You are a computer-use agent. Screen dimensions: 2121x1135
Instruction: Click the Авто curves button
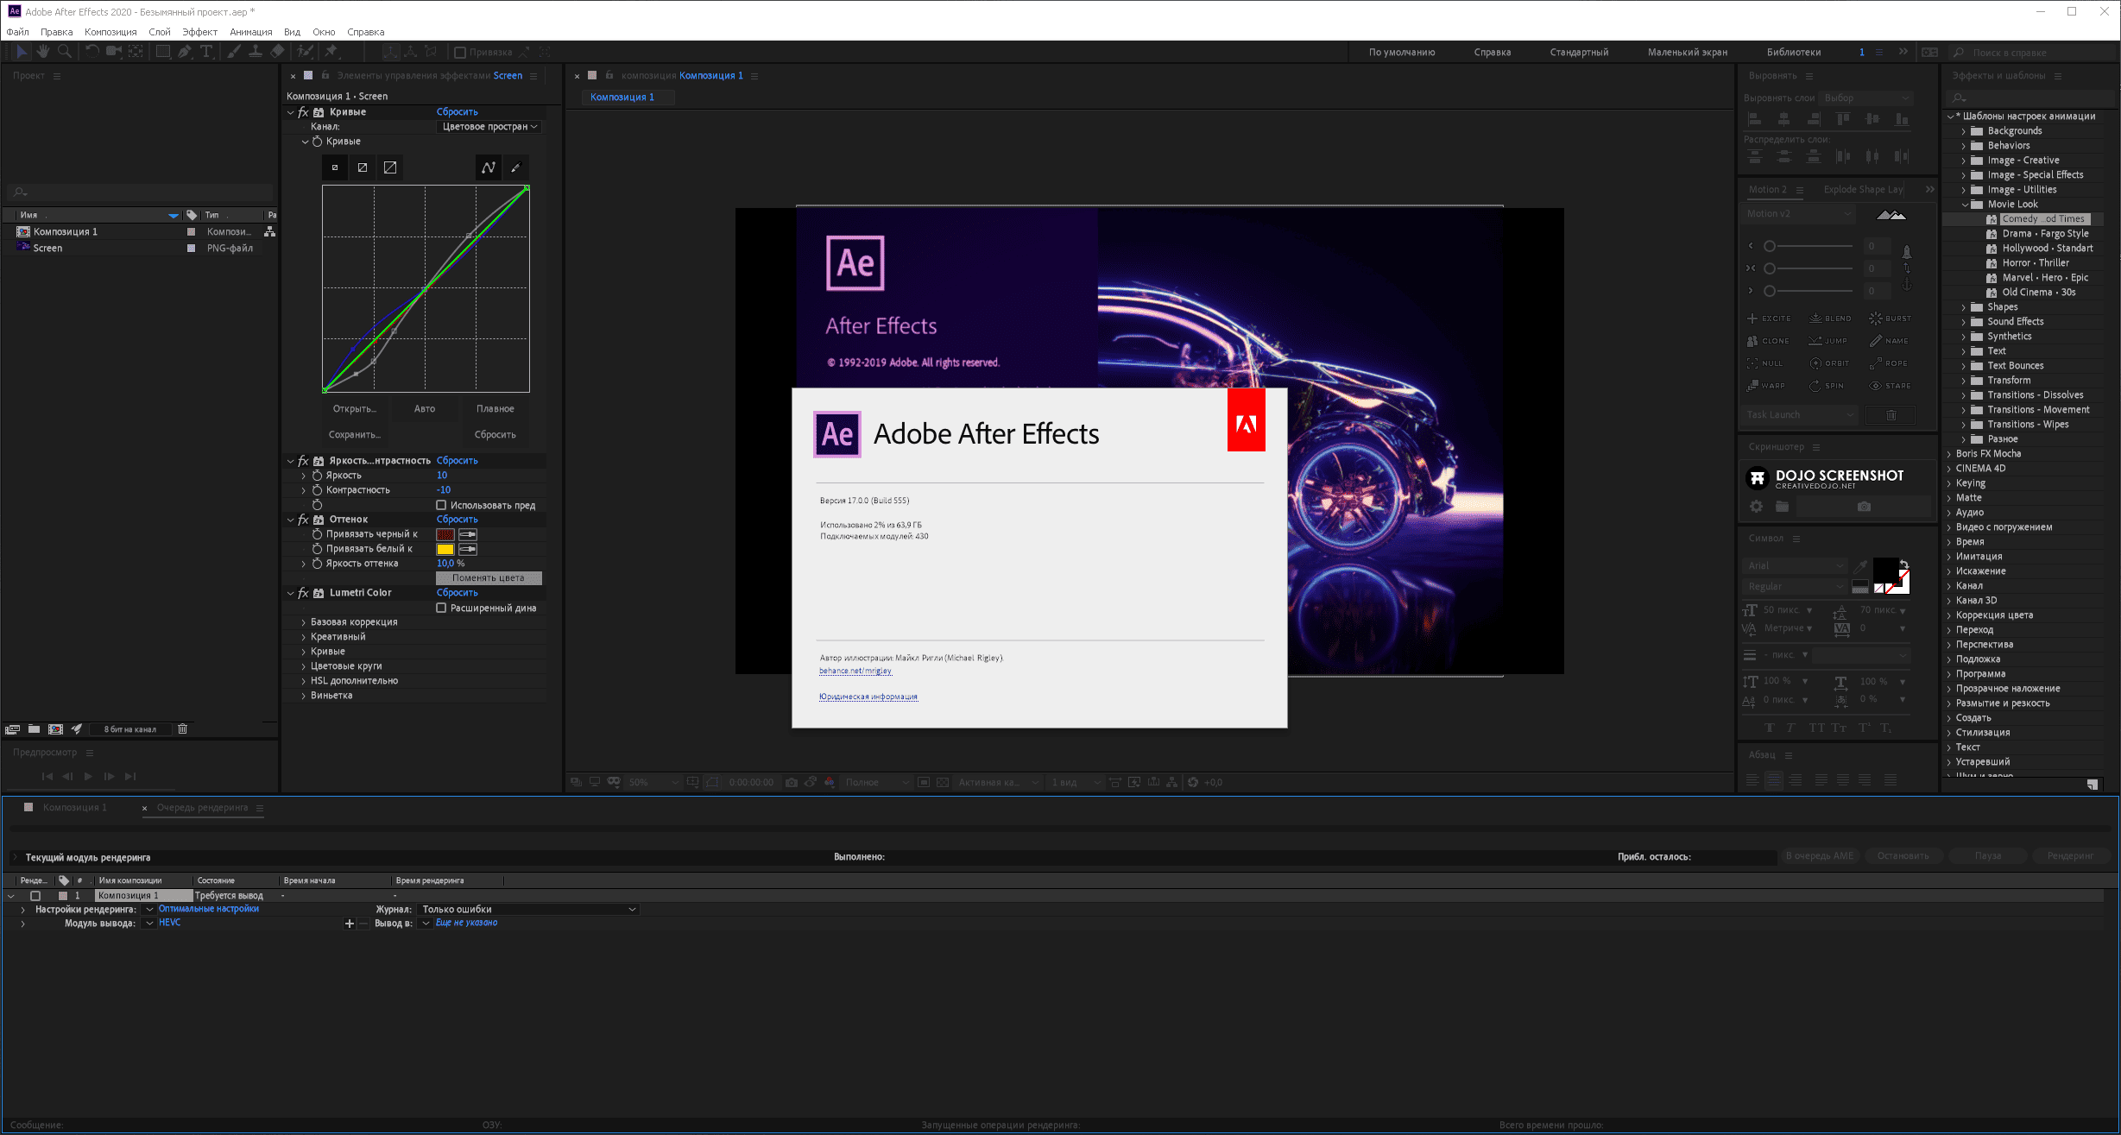[424, 409]
